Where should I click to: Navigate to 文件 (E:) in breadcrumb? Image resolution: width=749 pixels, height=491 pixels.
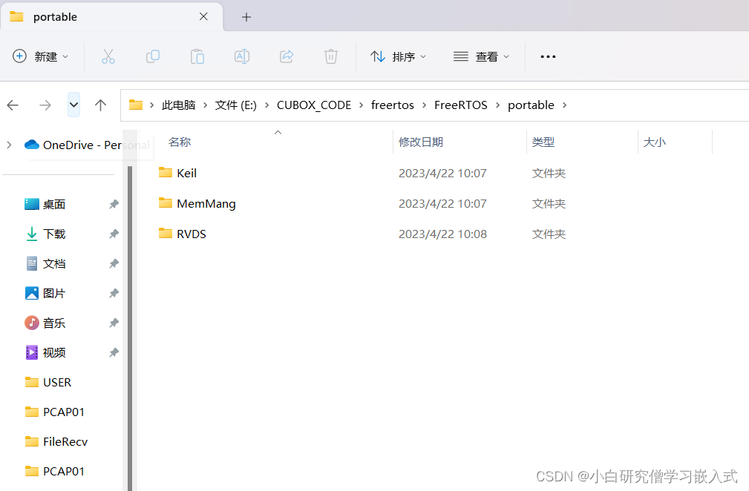235,105
